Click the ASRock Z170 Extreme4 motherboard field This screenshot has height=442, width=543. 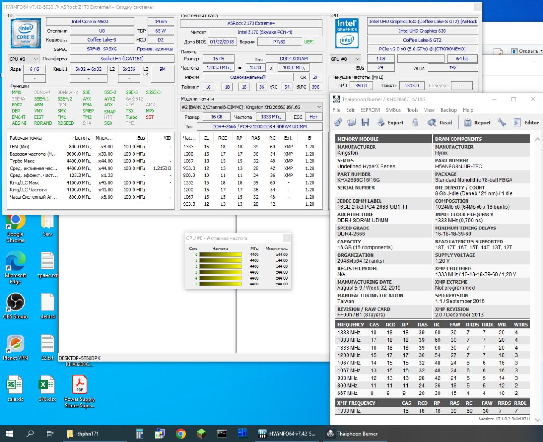(x=251, y=23)
